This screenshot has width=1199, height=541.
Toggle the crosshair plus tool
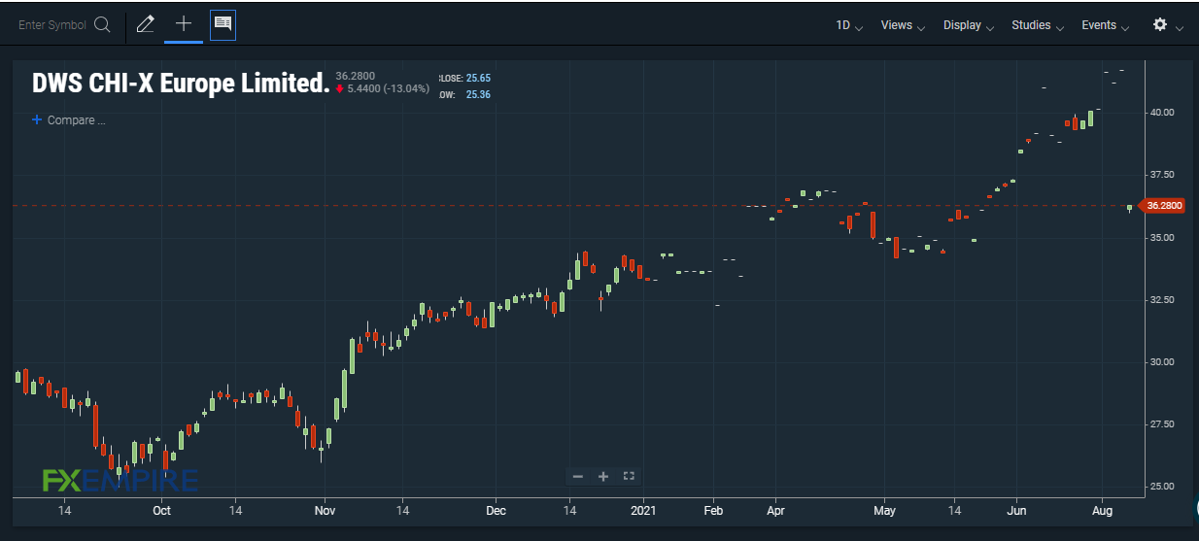(x=184, y=24)
